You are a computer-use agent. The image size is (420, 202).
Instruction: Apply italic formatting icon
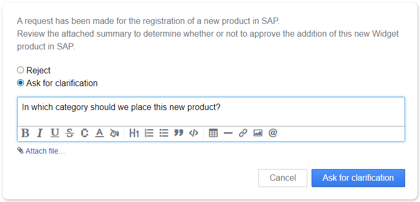pyautogui.click(x=40, y=133)
